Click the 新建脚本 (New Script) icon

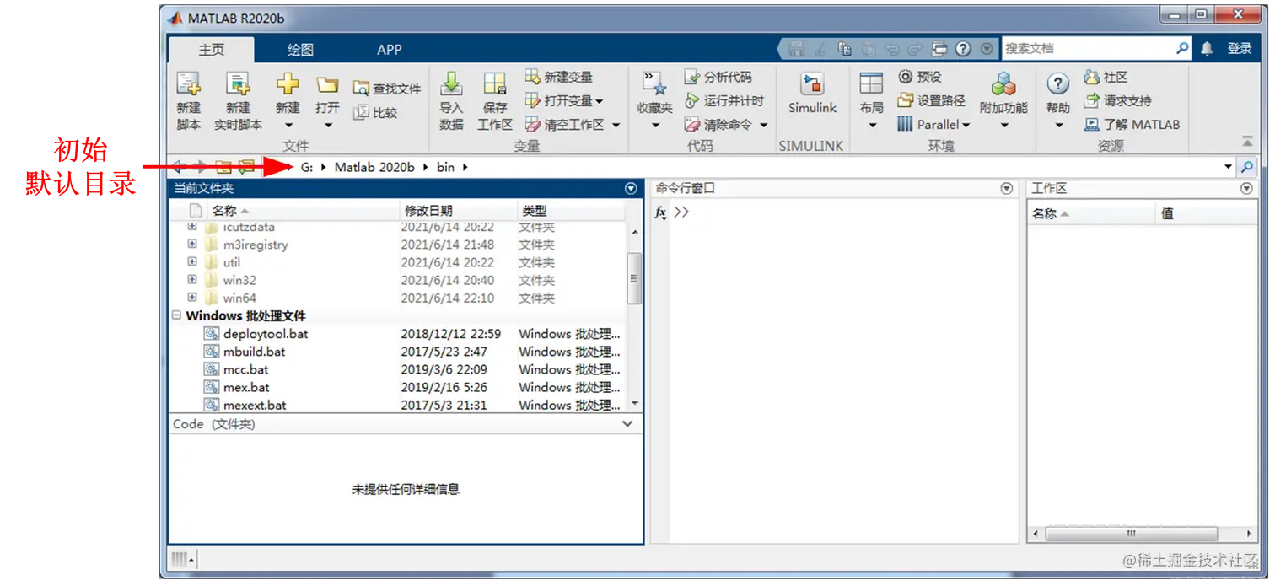coord(189,84)
